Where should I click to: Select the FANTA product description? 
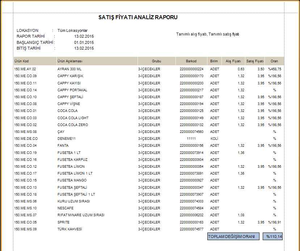[63, 146]
